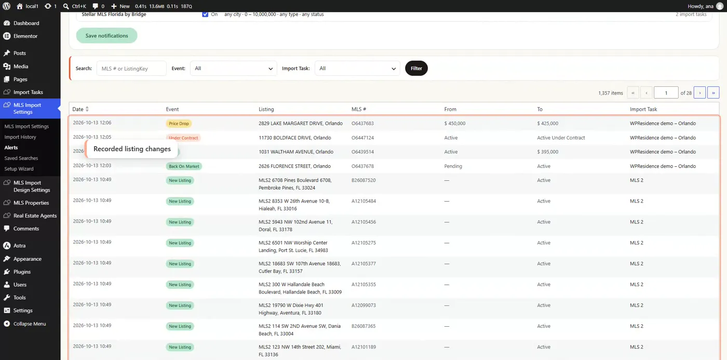
Task: Click the MLS # search field
Action: pyautogui.click(x=131, y=68)
